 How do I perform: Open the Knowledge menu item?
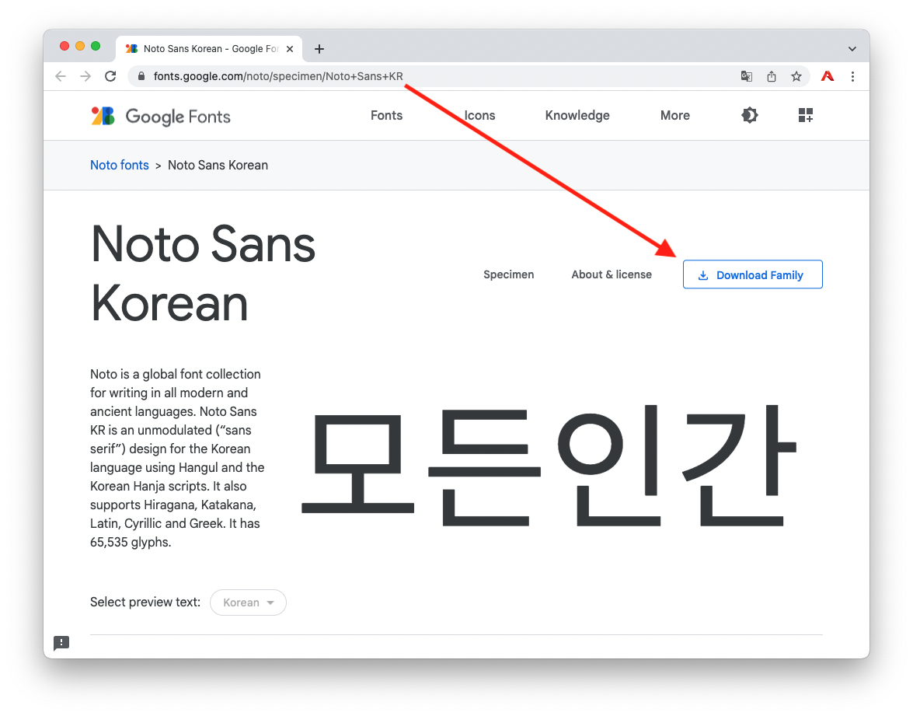[x=577, y=115]
